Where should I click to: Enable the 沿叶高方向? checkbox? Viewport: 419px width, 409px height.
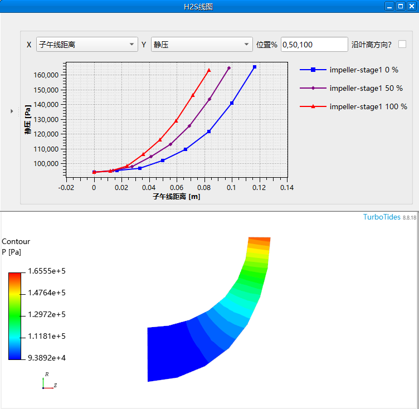402,44
